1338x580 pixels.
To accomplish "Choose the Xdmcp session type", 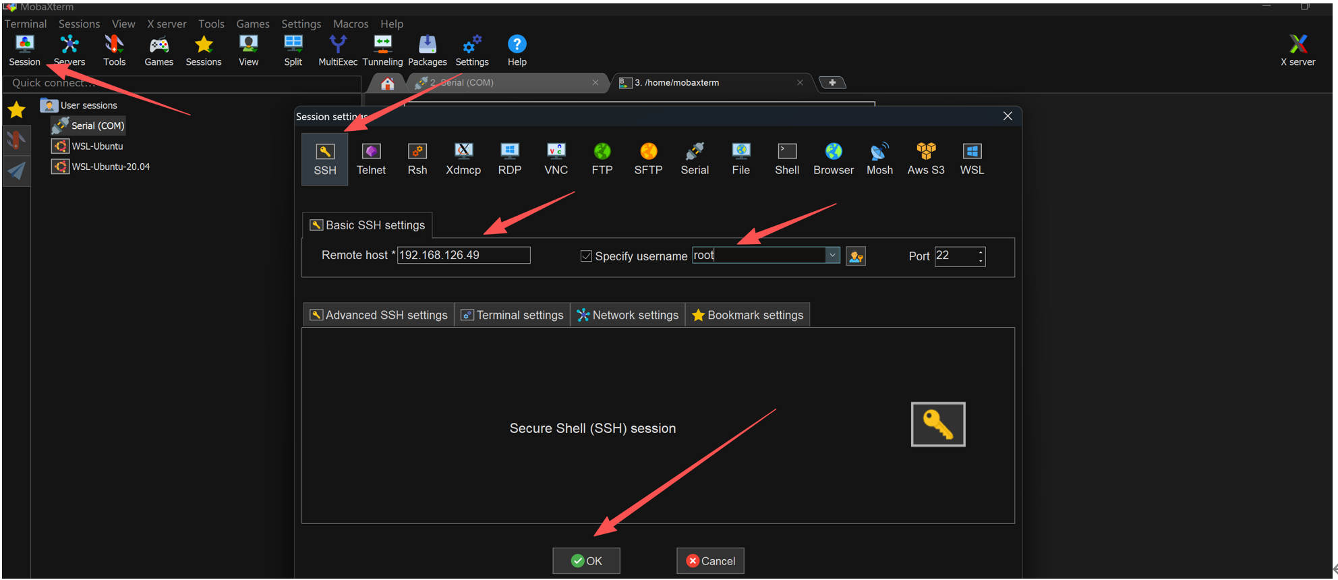I will click(x=463, y=159).
